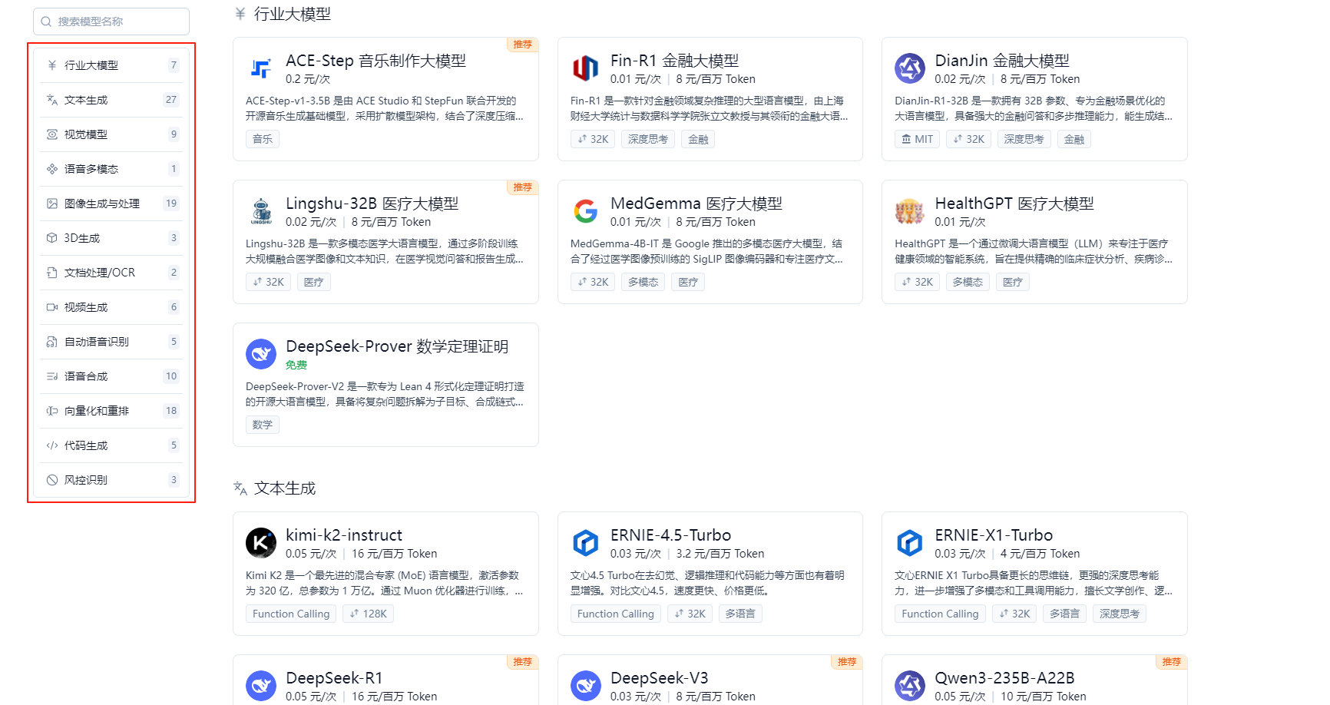Click the kimi-k2-instruct K logo

click(x=261, y=543)
